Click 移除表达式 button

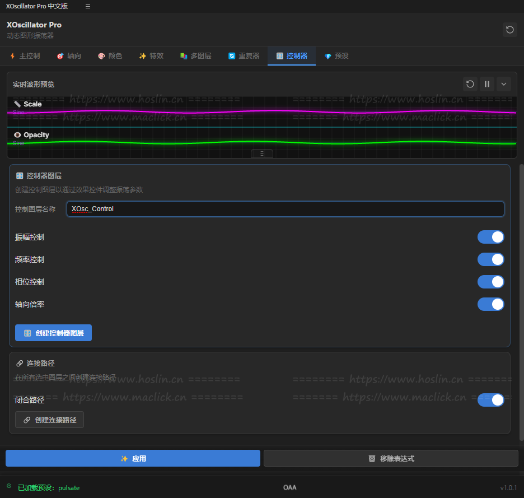point(391,459)
